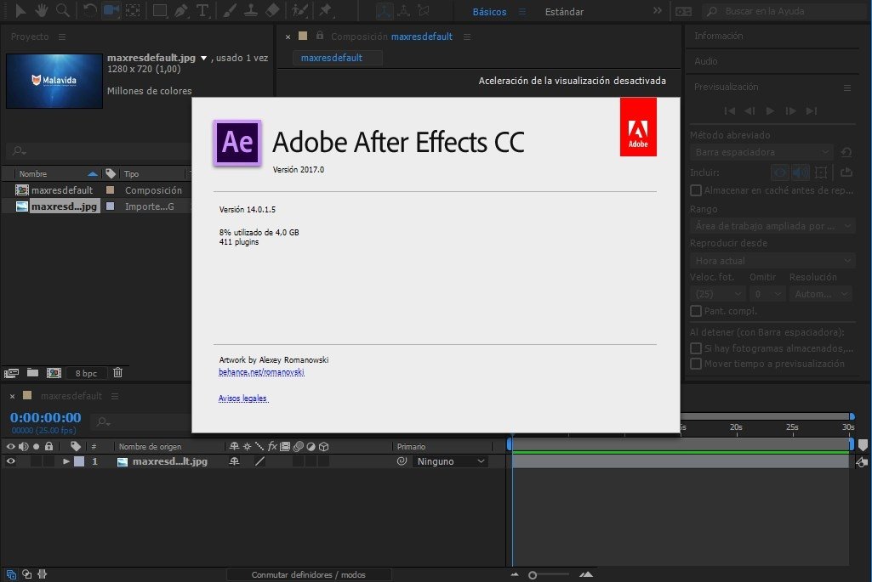
Task: Toggle include overlays in preview
Action: click(x=821, y=172)
